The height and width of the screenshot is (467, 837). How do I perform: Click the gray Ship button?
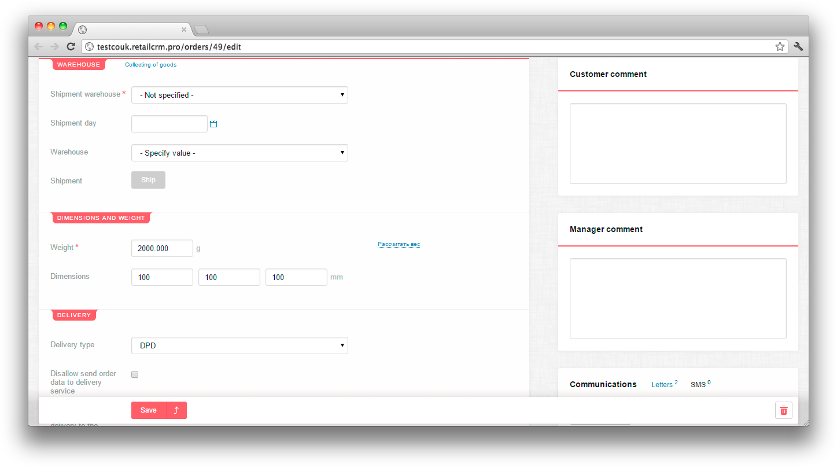click(x=148, y=180)
